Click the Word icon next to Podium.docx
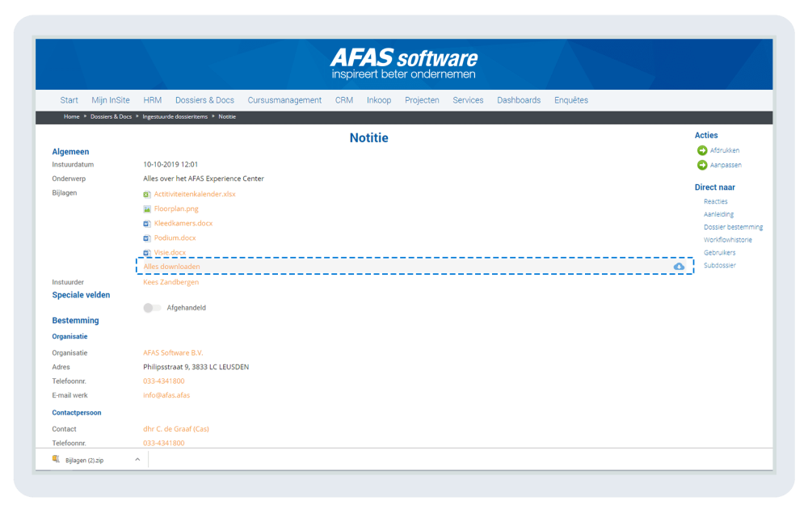The height and width of the screenshot is (518, 808). coord(147,238)
